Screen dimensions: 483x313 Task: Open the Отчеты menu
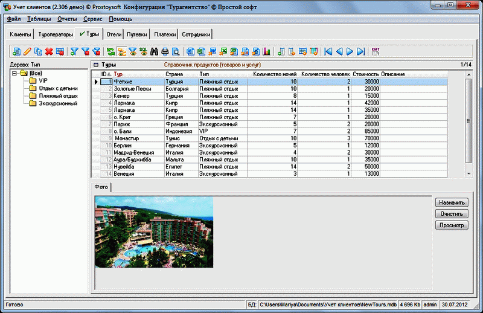point(66,19)
